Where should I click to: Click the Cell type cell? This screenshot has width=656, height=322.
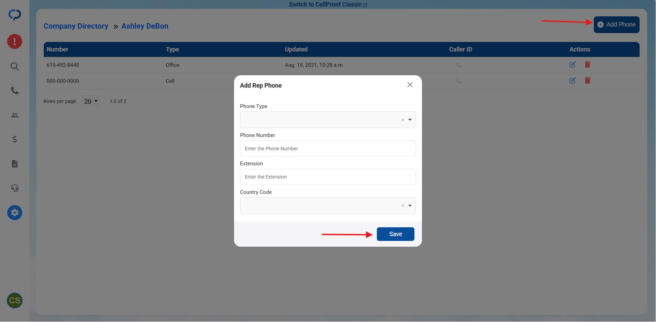tap(170, 81)
